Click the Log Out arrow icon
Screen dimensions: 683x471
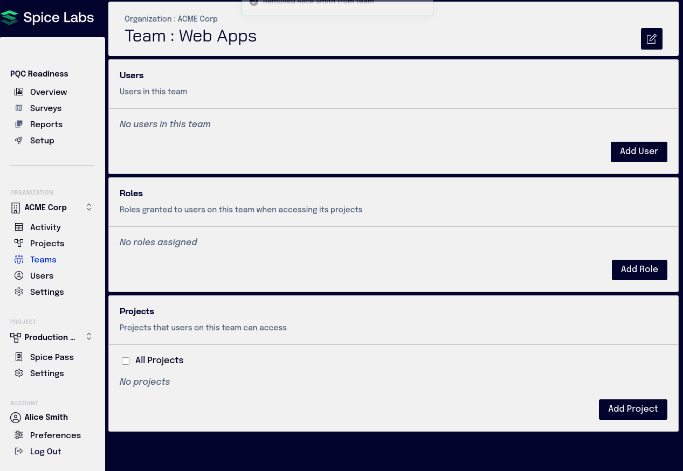19,451
